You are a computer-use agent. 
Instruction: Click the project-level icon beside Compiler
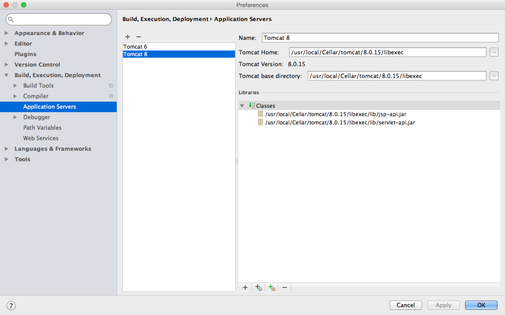tap(111, 96)
